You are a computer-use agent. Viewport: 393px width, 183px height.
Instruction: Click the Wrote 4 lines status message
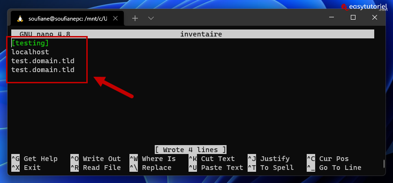coord(190,150)
